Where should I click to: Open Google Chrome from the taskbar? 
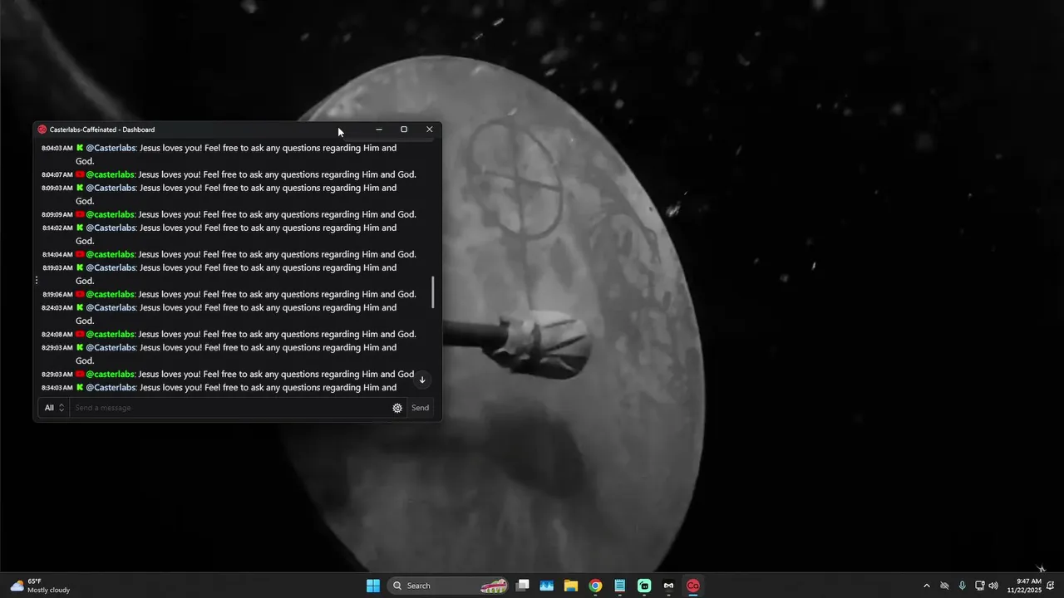595,586
